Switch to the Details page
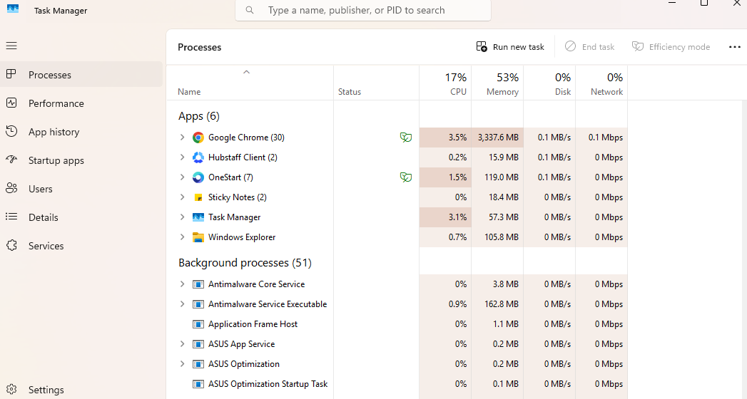 [x=81, y=217]
